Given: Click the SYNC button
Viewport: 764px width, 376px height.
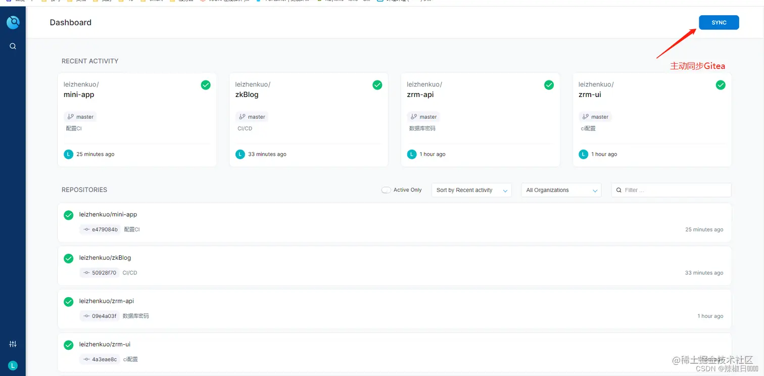Looking at the screenshot, I should click(719, 22).
